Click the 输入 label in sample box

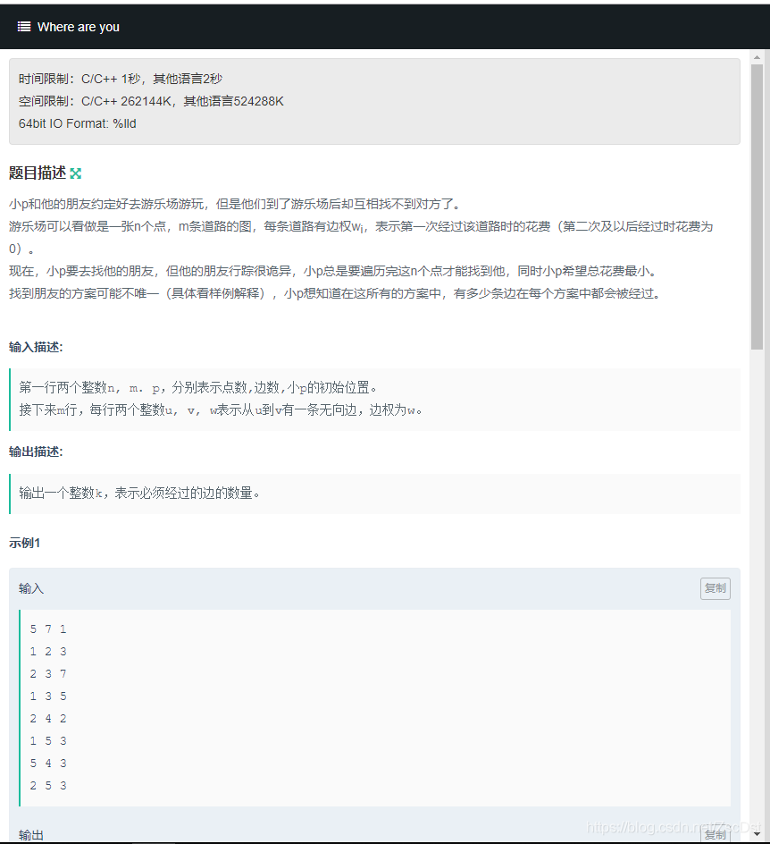[x=31, y=588]
